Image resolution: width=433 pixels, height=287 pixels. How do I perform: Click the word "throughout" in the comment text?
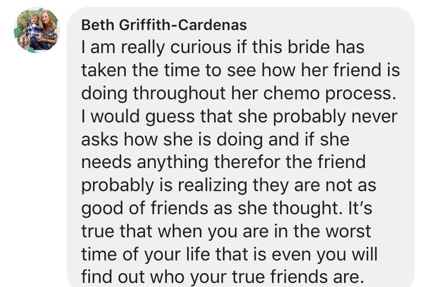180,94
